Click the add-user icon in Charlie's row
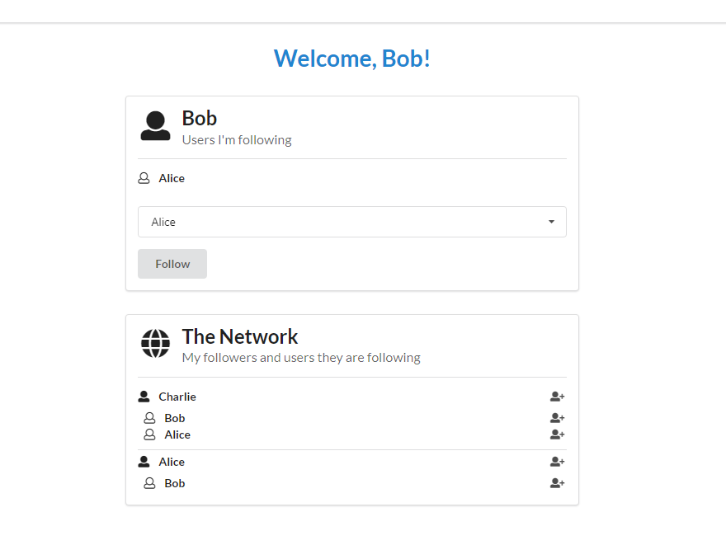 point(557,397)
